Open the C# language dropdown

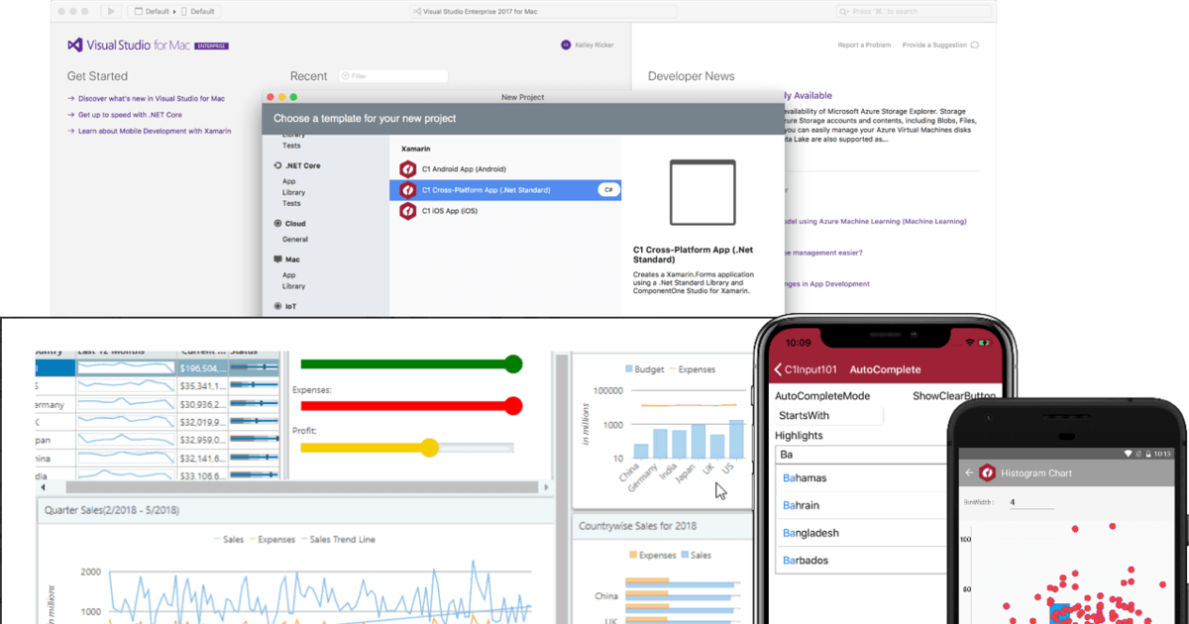pyautogui.click(x=607, y=189)
